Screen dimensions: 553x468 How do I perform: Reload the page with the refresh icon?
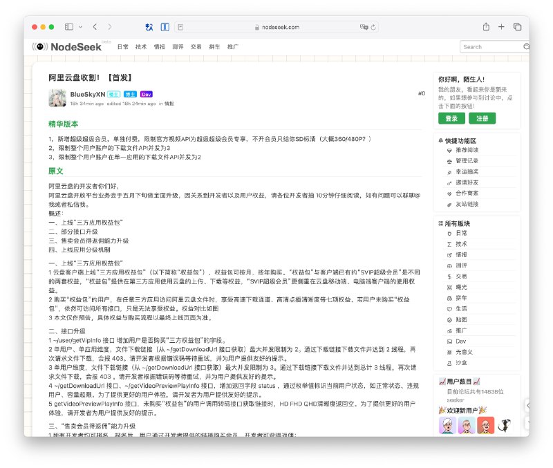tap(373, 27)
